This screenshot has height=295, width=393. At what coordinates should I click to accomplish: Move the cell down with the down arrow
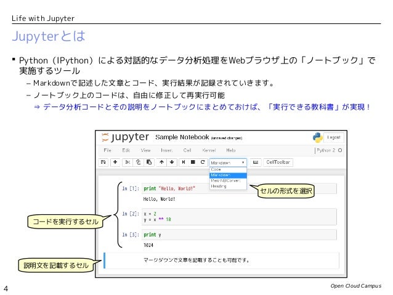(172, 162)
